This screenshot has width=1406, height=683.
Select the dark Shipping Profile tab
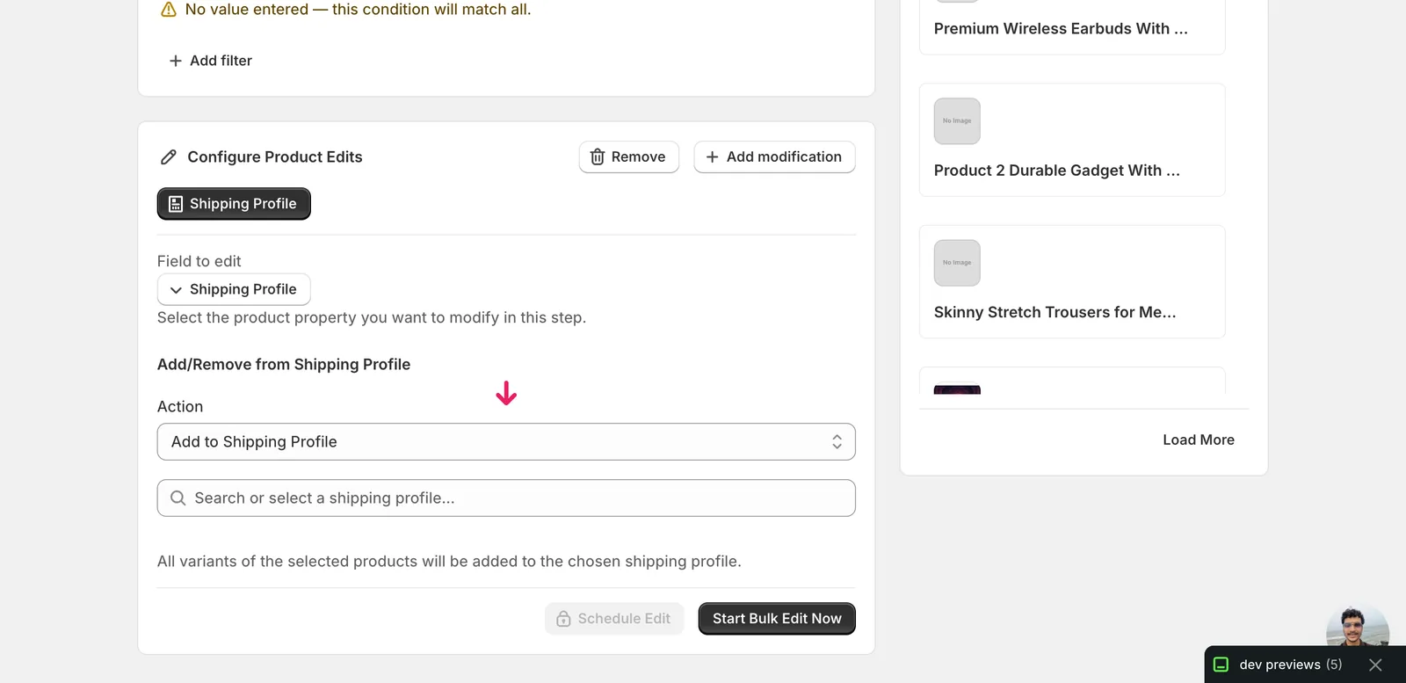coord(234,204)
